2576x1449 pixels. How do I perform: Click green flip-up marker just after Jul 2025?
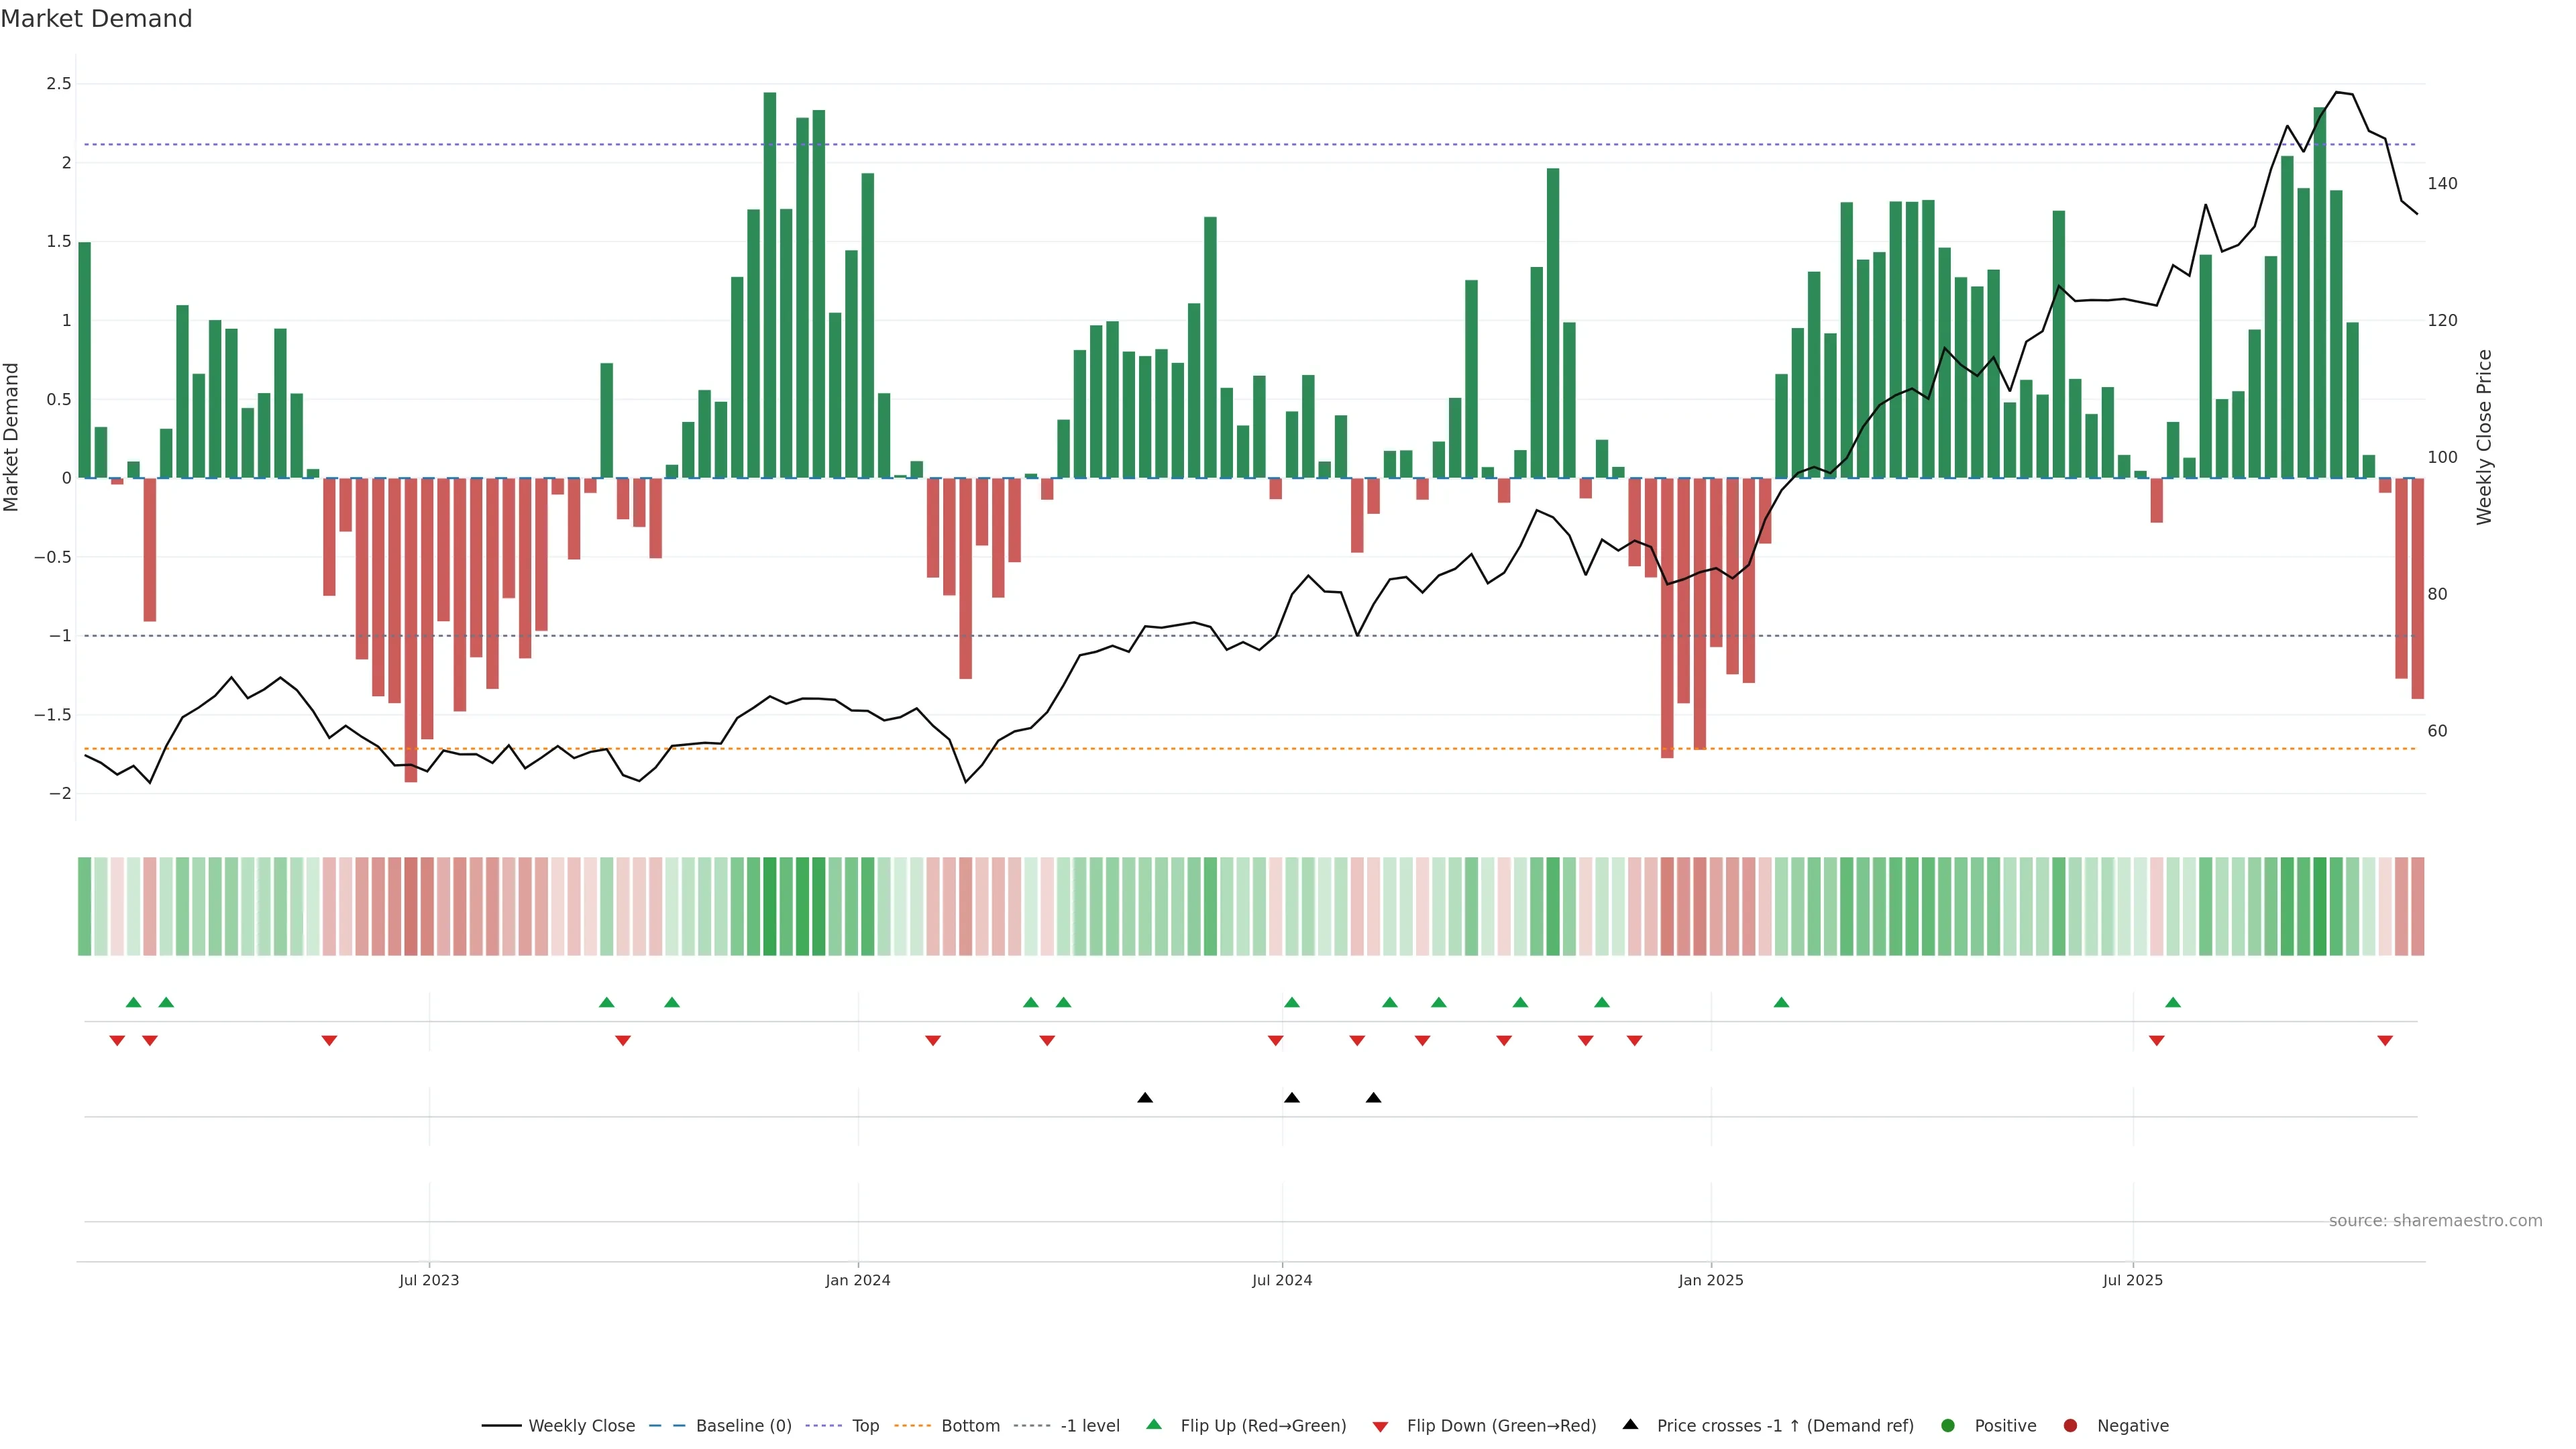(2173, 1002)
